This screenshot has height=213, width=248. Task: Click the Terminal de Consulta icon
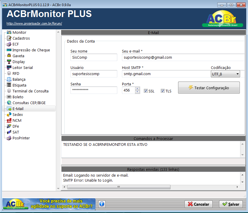pyautogui.click(x=9, y=91)
